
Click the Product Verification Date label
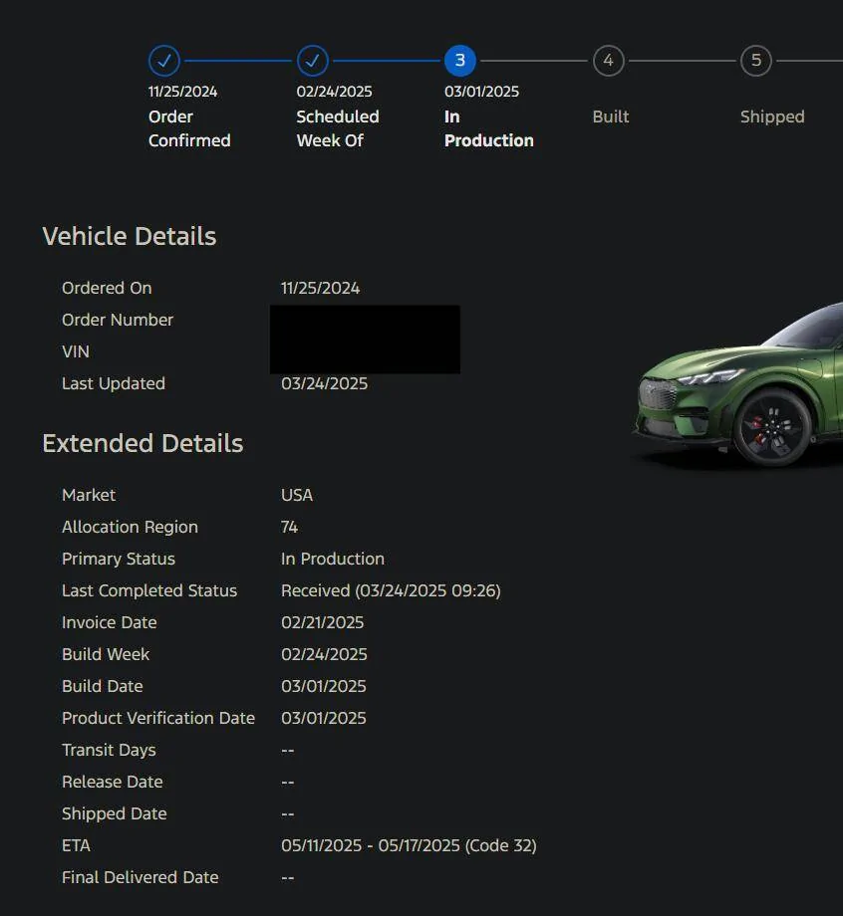pyautogui.click(x=158, y=718)
